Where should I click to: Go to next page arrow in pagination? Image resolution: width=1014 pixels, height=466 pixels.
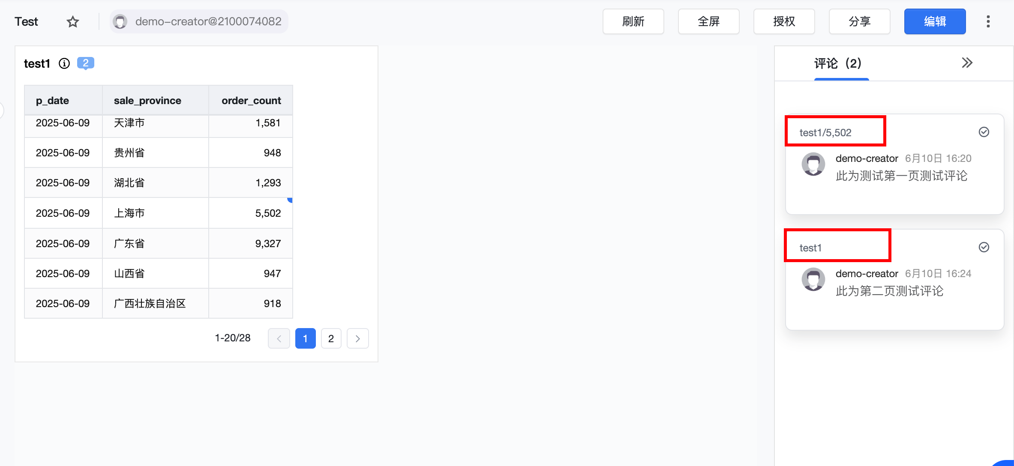click(x=358, y=338)
